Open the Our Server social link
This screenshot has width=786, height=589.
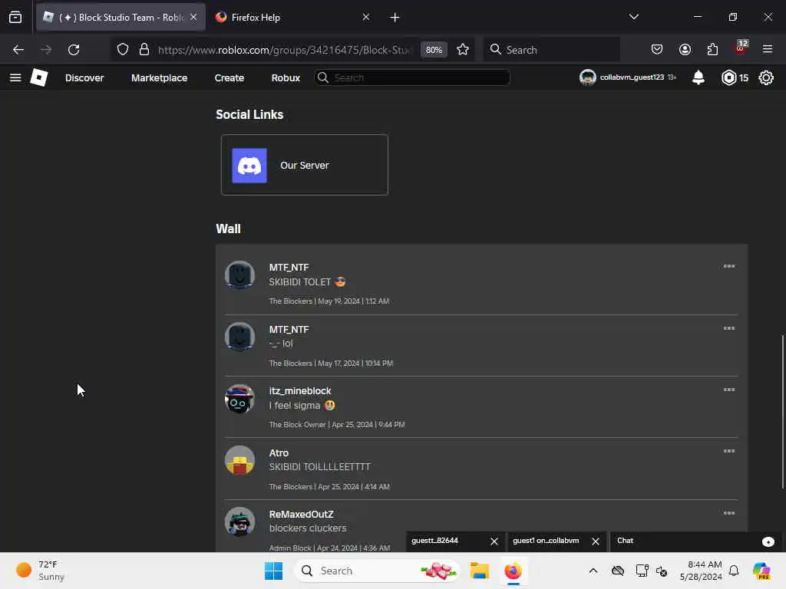tap(304, 165)
